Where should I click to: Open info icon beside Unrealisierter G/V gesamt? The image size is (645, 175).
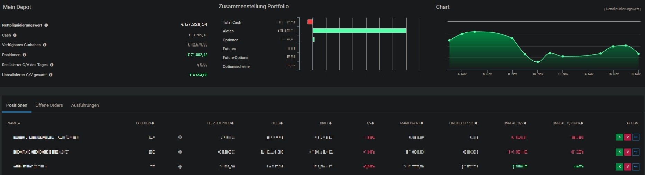[50, 75]
